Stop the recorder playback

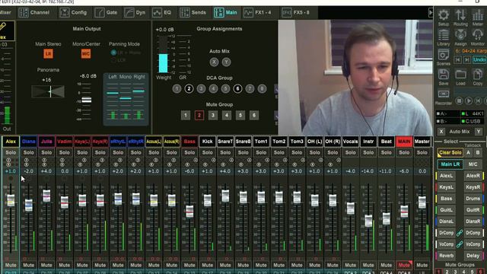coord(459,100)
